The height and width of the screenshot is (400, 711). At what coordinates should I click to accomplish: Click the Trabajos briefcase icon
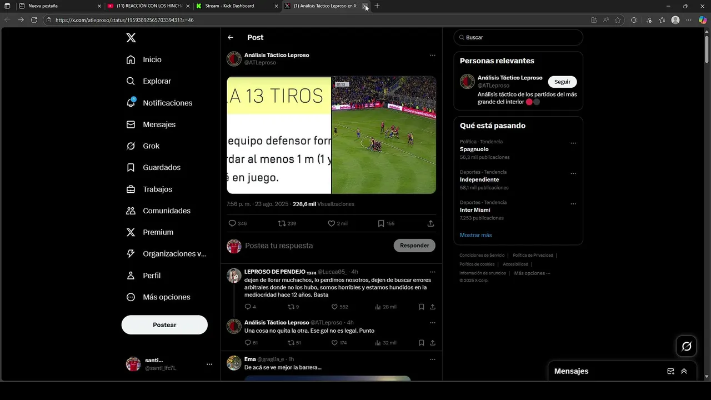pyautogui.click(x=131, y=189)
